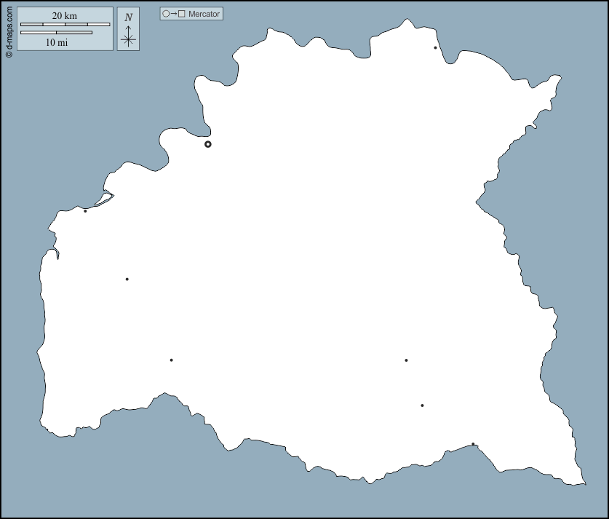Screen dimensions: 609x519
Task: Select the city dot beside the small island
Action: click(85, 211)
